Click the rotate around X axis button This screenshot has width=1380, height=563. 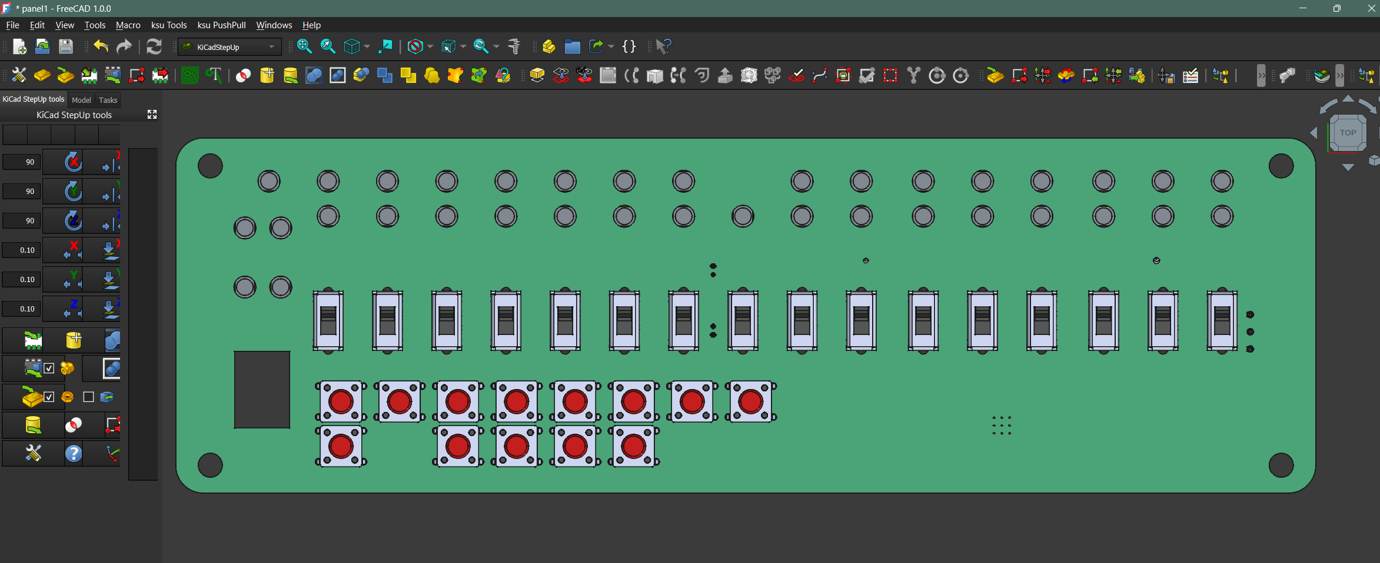tap(73, 162)
